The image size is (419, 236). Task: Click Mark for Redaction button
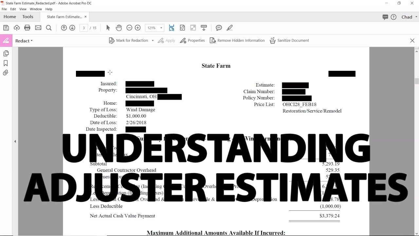pos(128,41)
